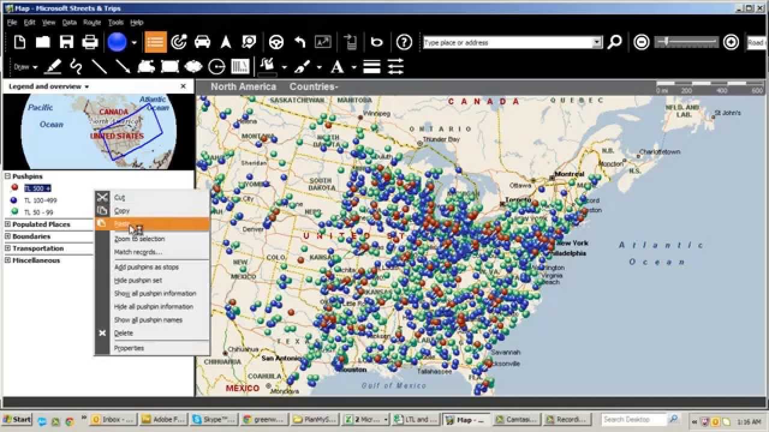
Task: Click the North America breadcrumb link
Action: (x=243, y=87)
